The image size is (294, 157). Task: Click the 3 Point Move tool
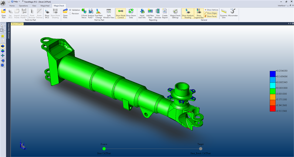(x=84, y=13)
